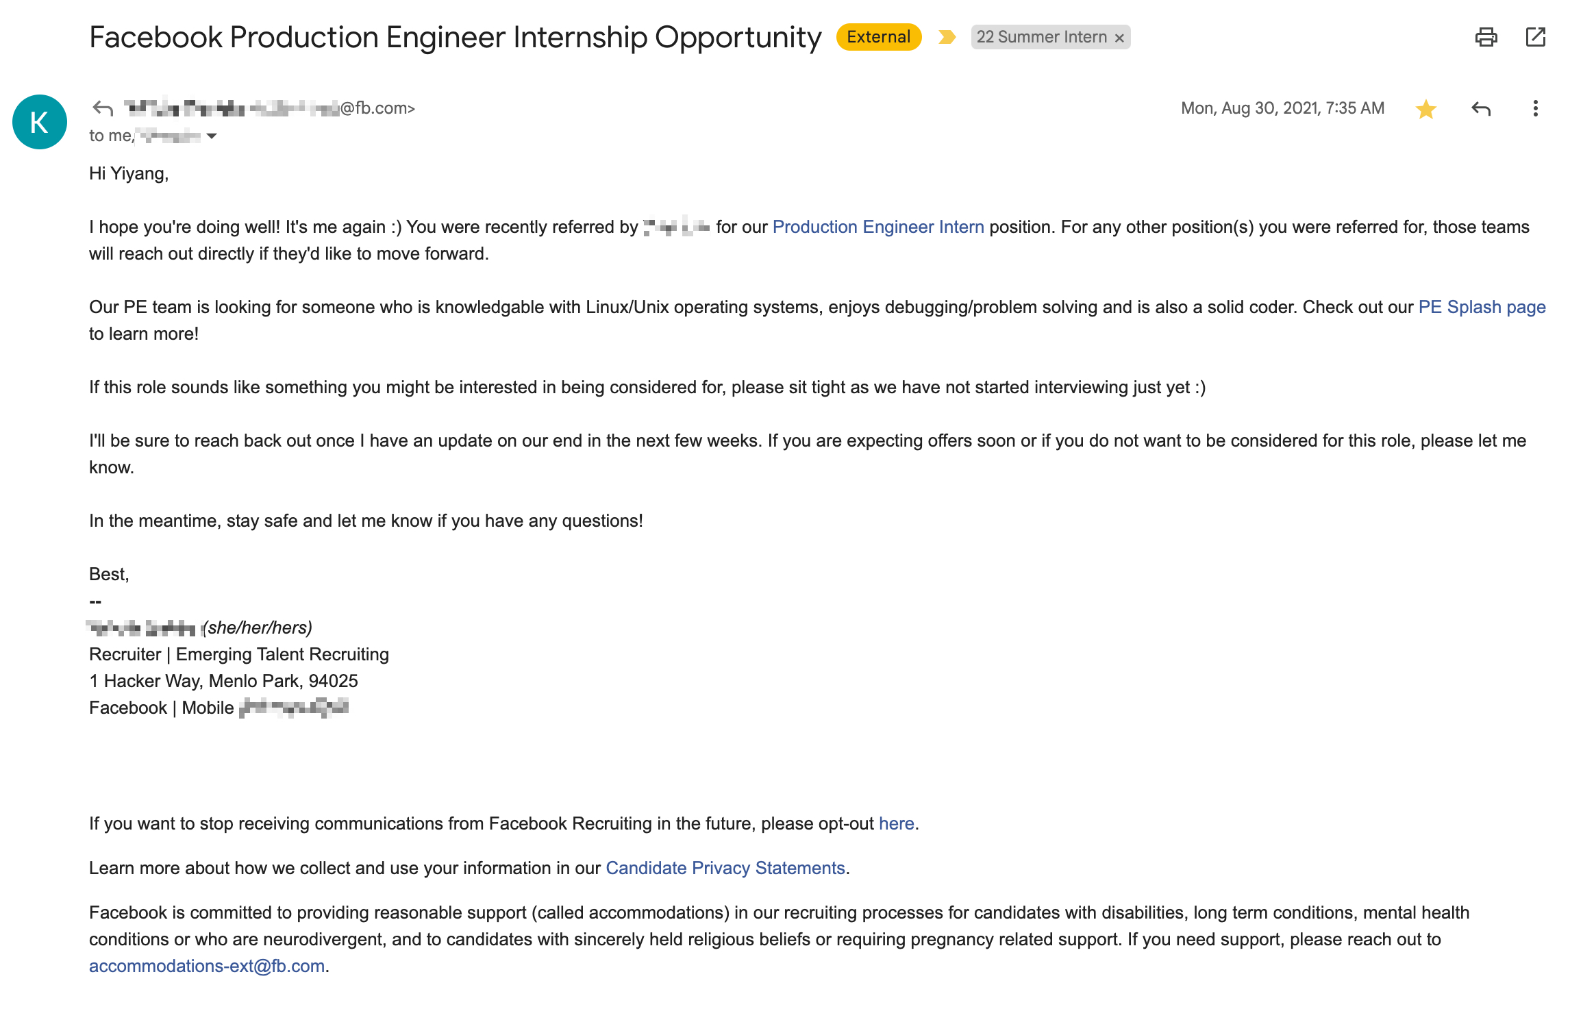Image resolution: width=1570 pixels, height=1033 pixels.
Task: Click the yellow importance marker icon
Action: tap(947, 37)
